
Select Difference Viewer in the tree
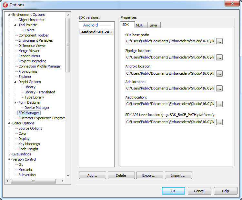coord(32,46)
